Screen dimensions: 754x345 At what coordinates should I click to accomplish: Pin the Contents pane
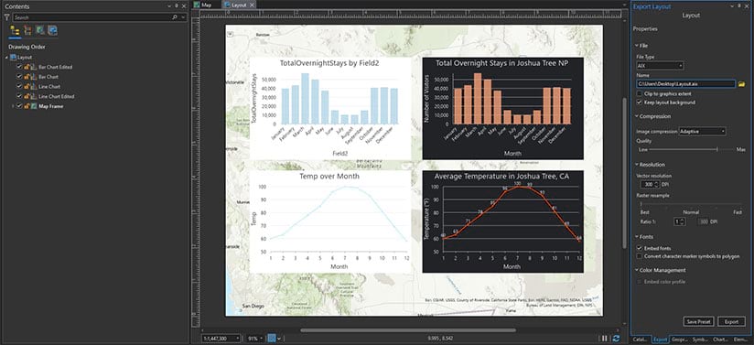[177, 6]
